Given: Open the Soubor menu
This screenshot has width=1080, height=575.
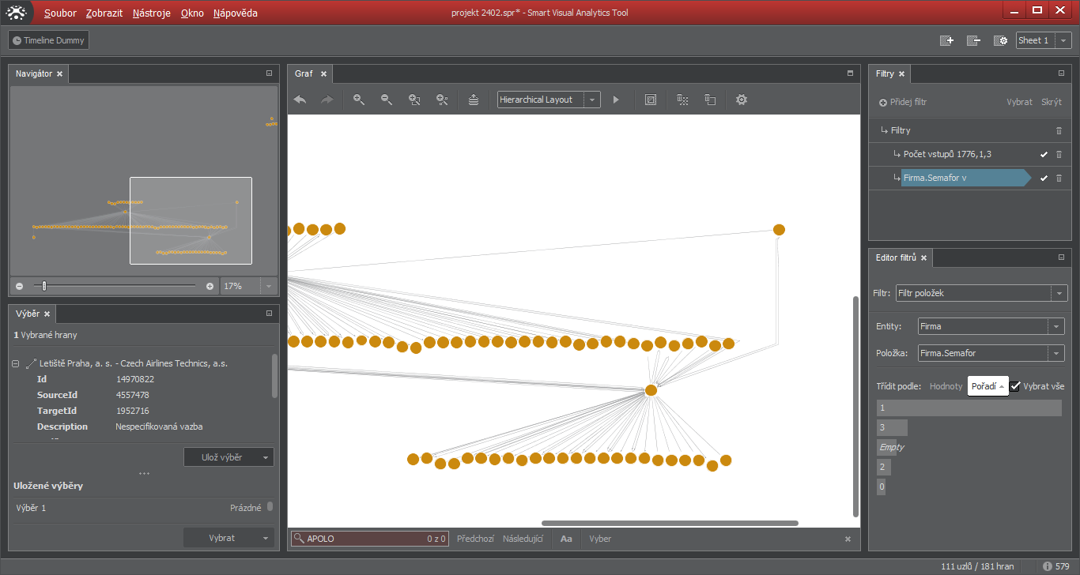Looking at the screenshot, I should pos(60,13).
